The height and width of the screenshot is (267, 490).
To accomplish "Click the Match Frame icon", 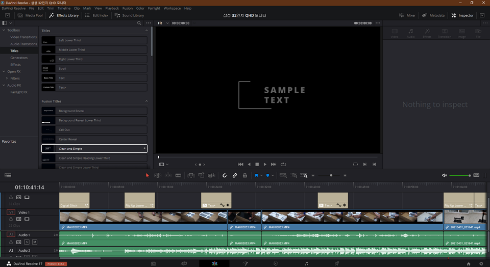I will point(355,165).
